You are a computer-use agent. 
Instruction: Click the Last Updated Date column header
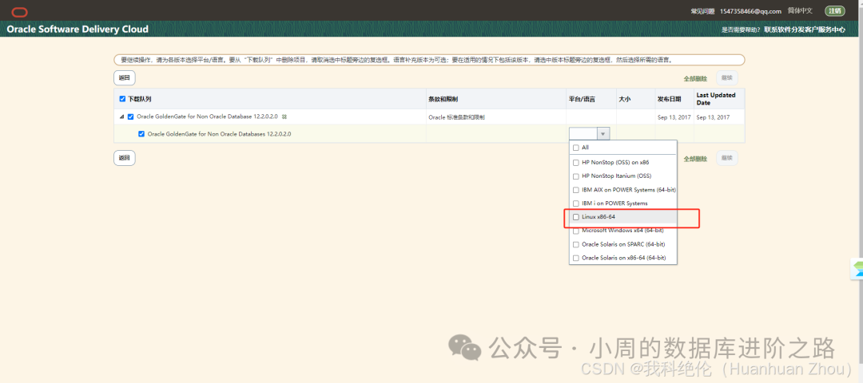(x=716, y=99)
